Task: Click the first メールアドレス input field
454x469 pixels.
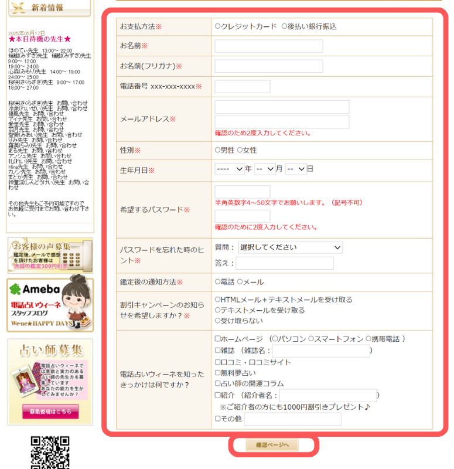Action: click(282, 107)
